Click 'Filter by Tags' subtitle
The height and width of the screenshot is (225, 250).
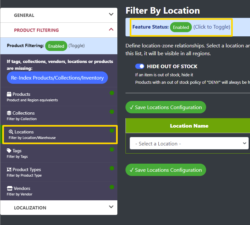(x=17, y=156)
